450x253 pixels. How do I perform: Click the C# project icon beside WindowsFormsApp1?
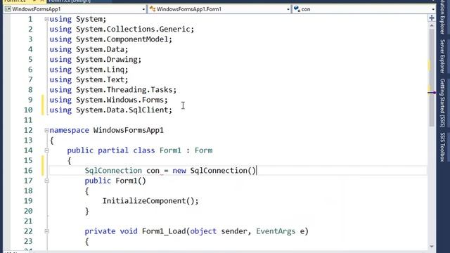click(x=8, y=9)
